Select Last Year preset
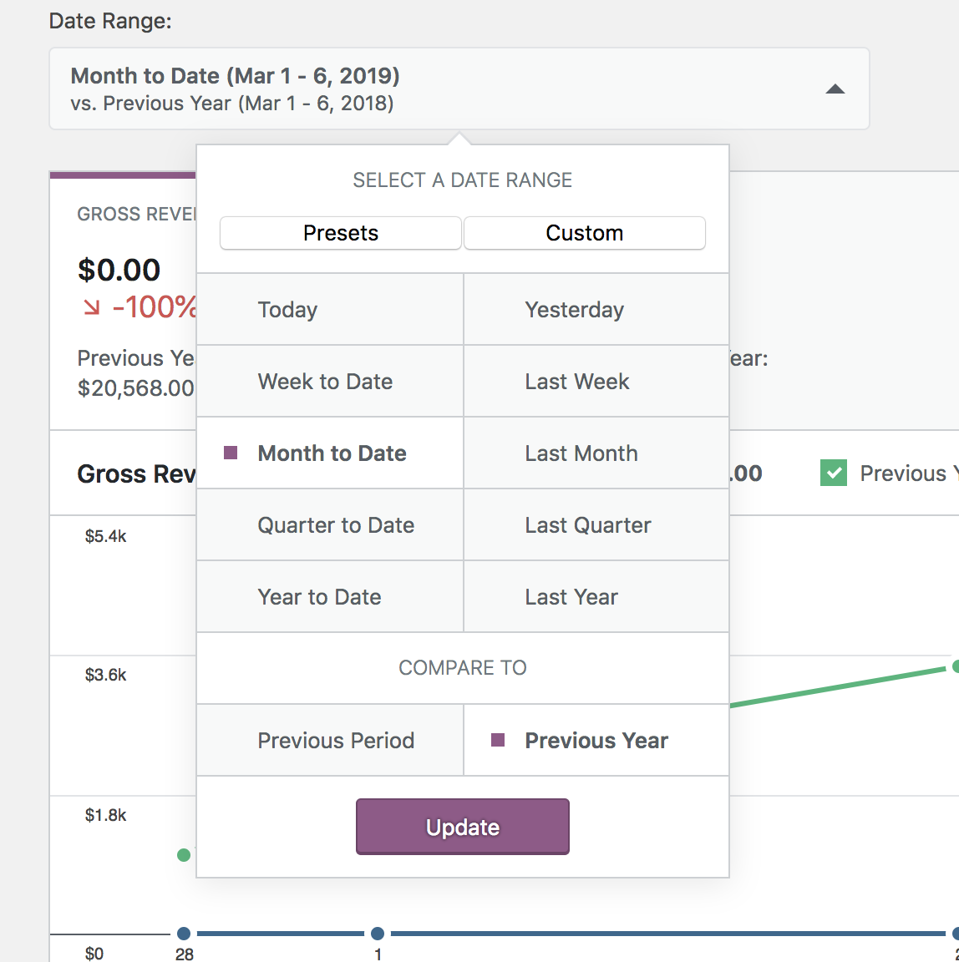 596,596
